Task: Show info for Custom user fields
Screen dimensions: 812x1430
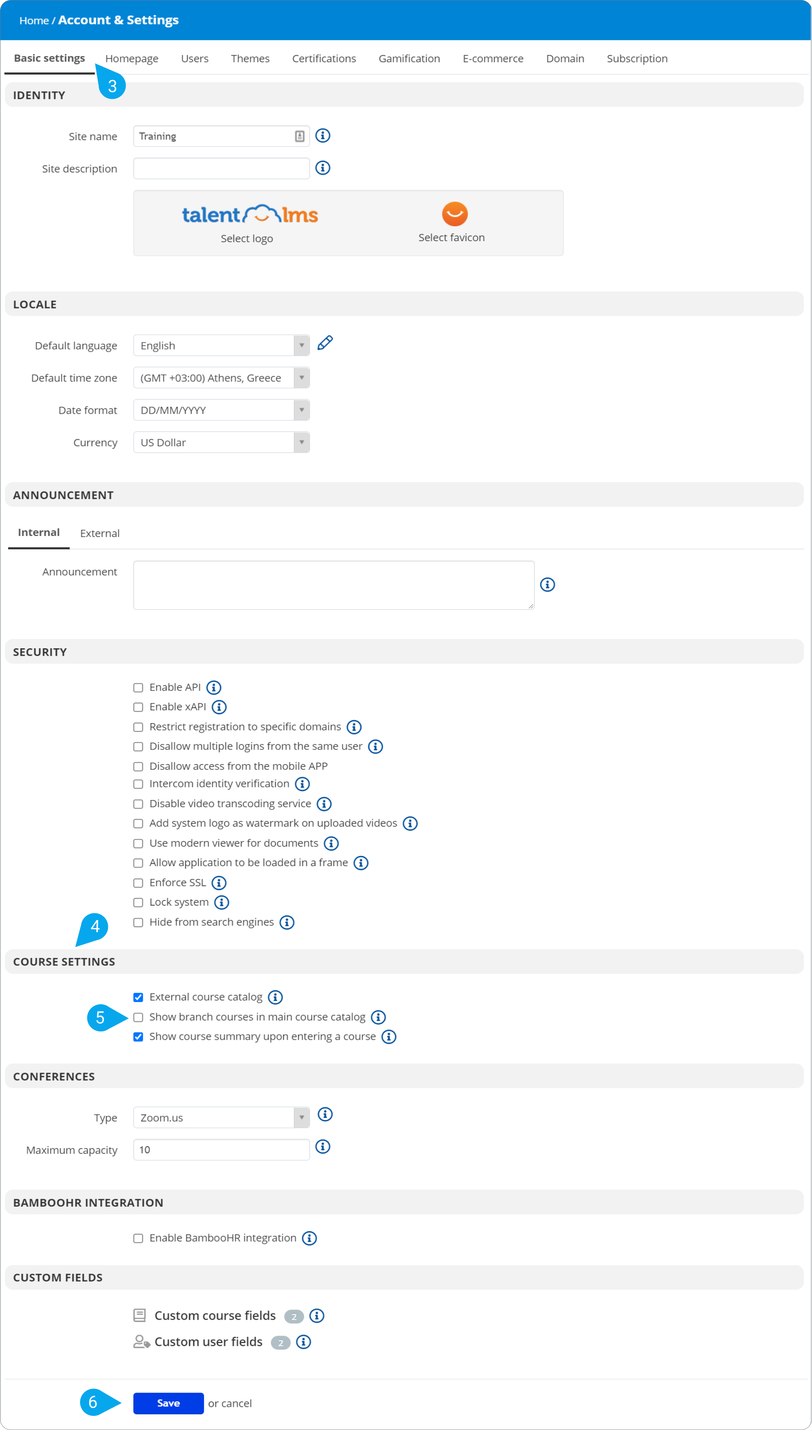Action: pyautogui.click(x=303, y=1342)
